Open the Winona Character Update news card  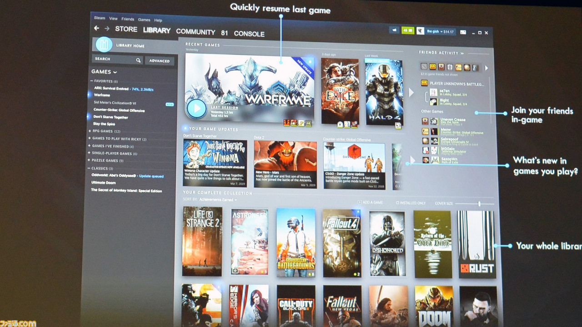tap(215, 163)
